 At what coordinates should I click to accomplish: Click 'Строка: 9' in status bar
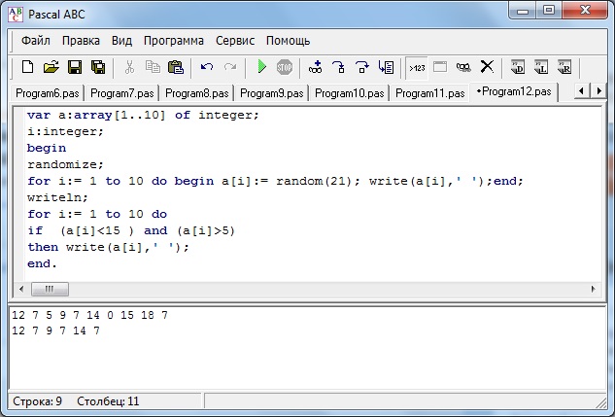[x=37, y=401]
